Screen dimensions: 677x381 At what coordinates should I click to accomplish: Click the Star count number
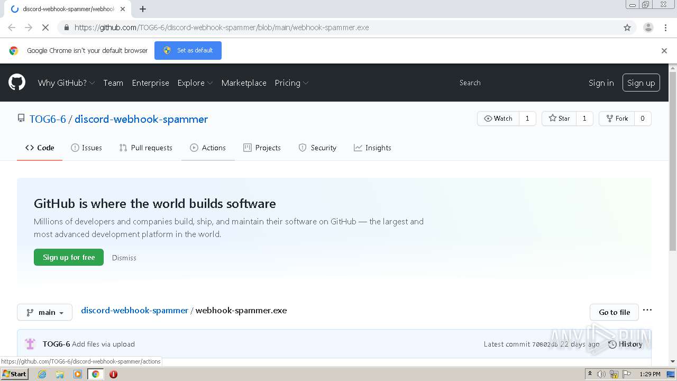pyautogui.click(x=584, y=119)
